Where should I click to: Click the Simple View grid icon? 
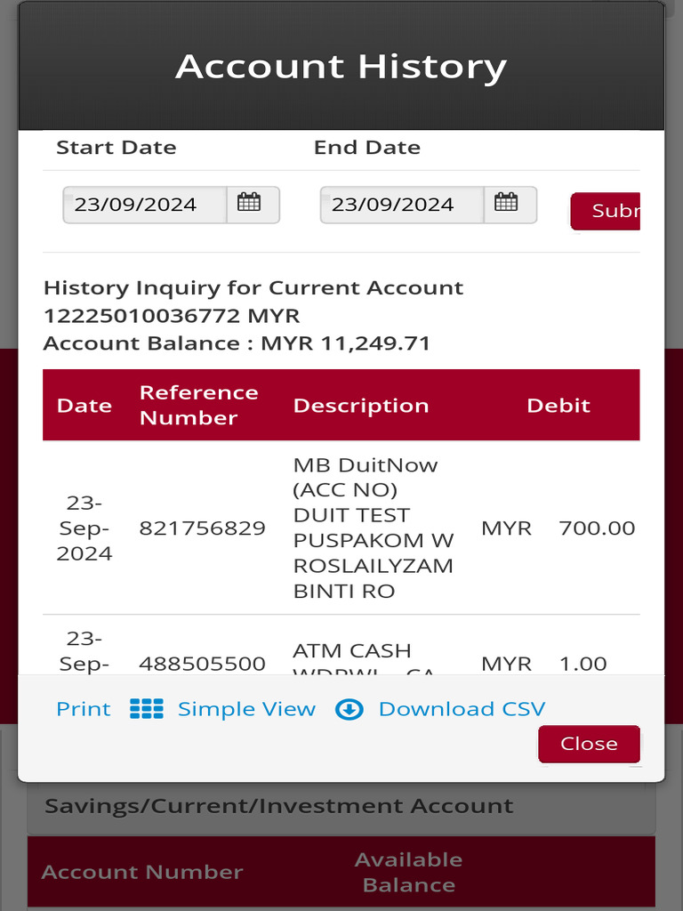(147, 709)
